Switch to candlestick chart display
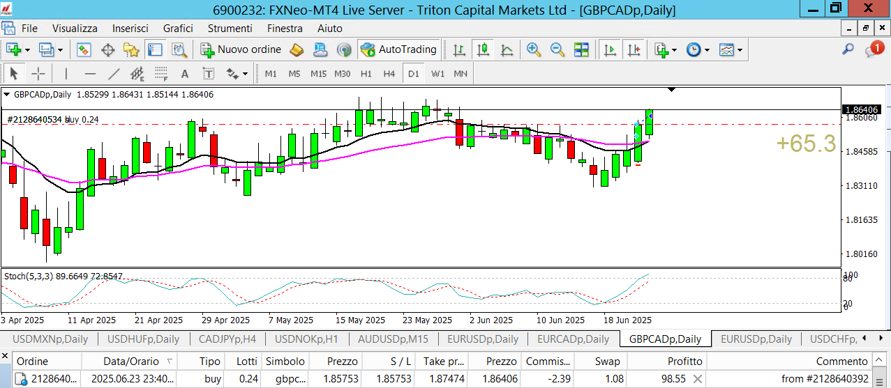Image resolution: width=891 pixels, height=388 pixels. (x=483, y=49)
